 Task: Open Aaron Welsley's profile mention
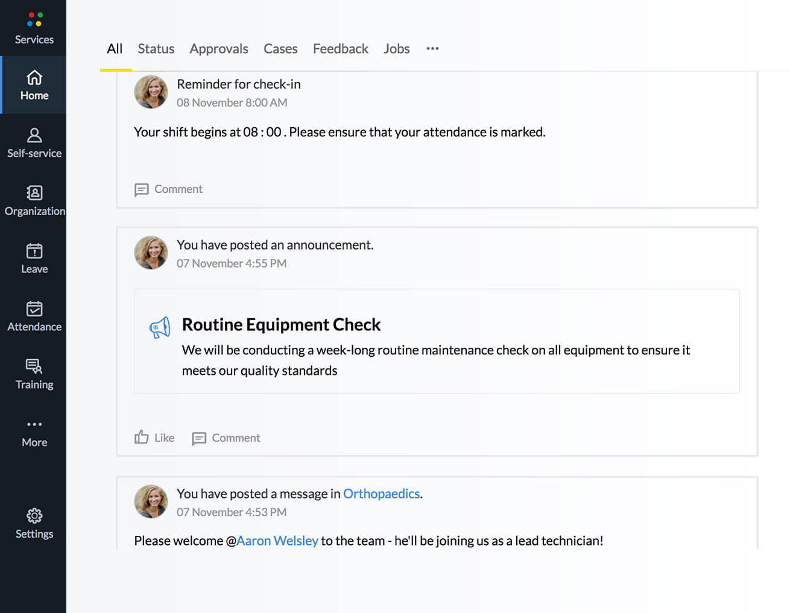[277, 541]
